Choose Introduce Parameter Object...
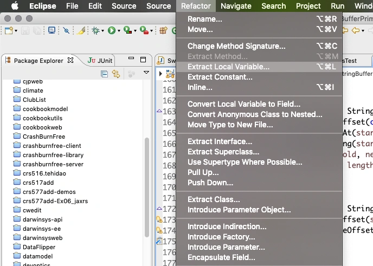This screenshot has height=266, width=373. pos(259,210)
